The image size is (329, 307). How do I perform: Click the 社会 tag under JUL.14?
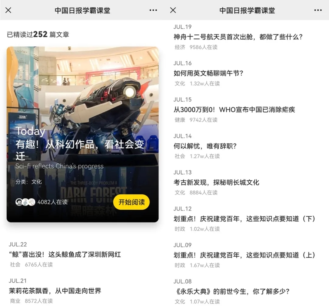(x=180, y=156)
